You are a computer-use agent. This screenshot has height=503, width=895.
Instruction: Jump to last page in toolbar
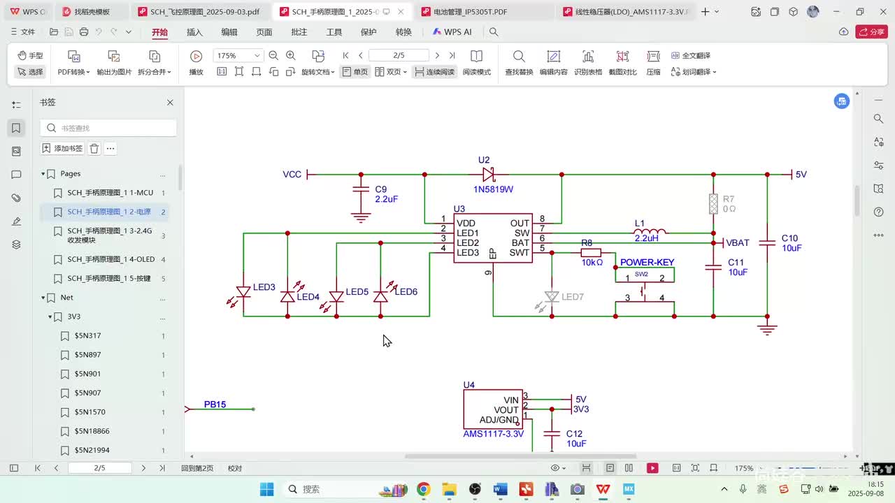[452, 56]
